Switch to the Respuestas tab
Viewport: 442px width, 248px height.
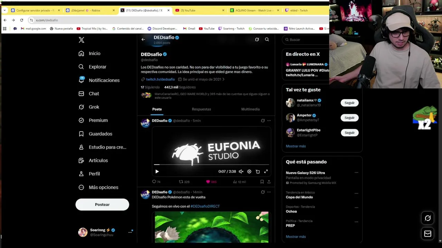pos(201,109)
